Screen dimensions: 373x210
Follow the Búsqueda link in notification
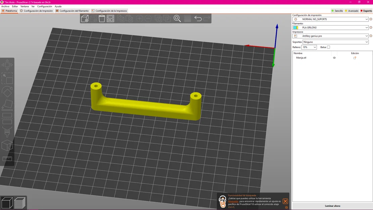click(x=233, y=201)
